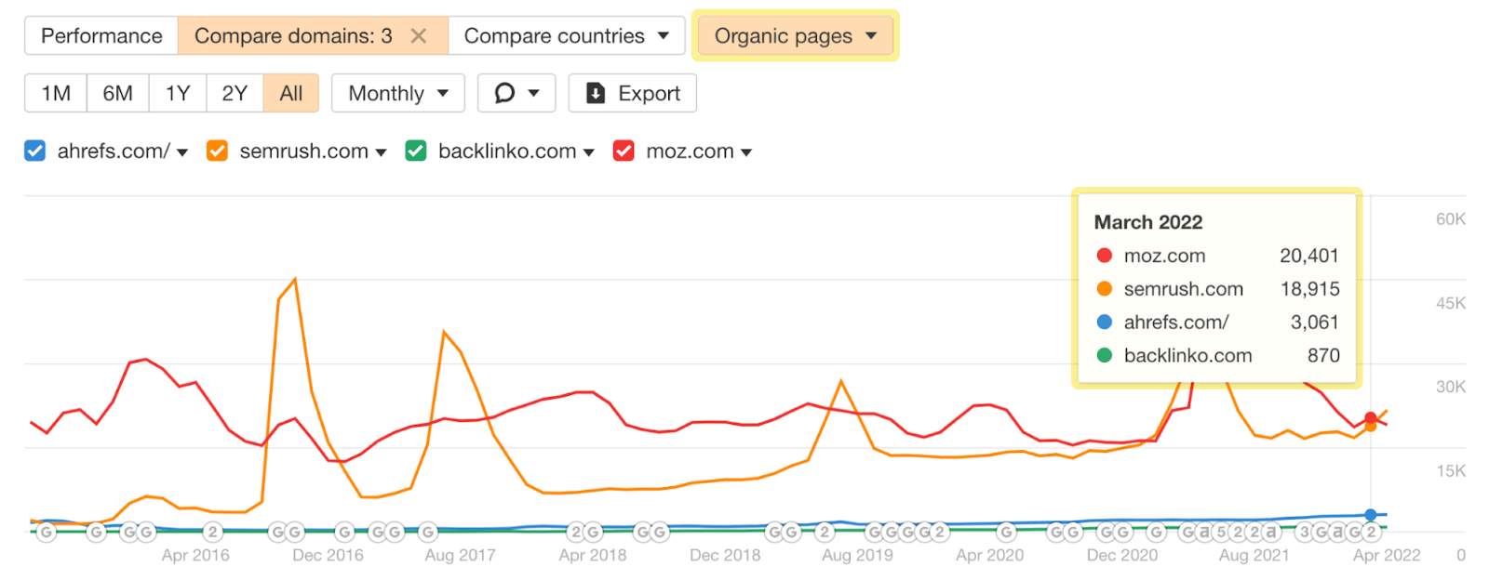Viewport: 1489px width, 580px height.
Task: Click the lone G marker above Apr 2020
Action: tap(1006, 532)
